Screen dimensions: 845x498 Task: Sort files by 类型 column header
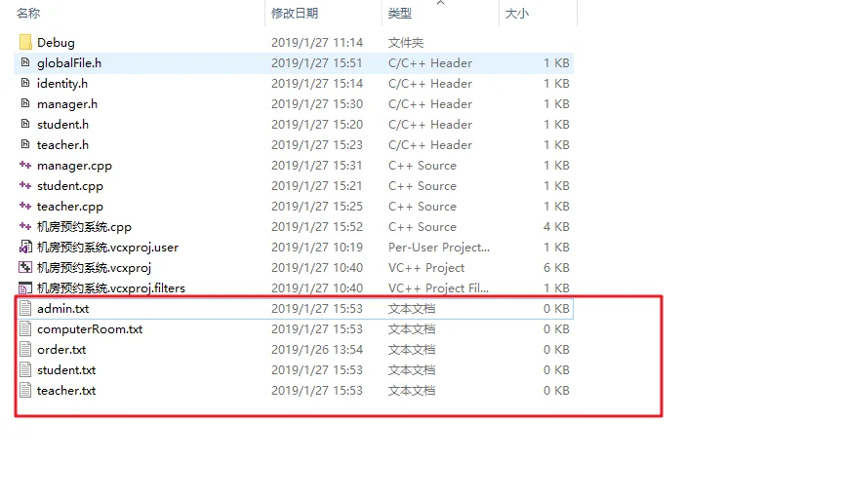(x=400, y=14)
